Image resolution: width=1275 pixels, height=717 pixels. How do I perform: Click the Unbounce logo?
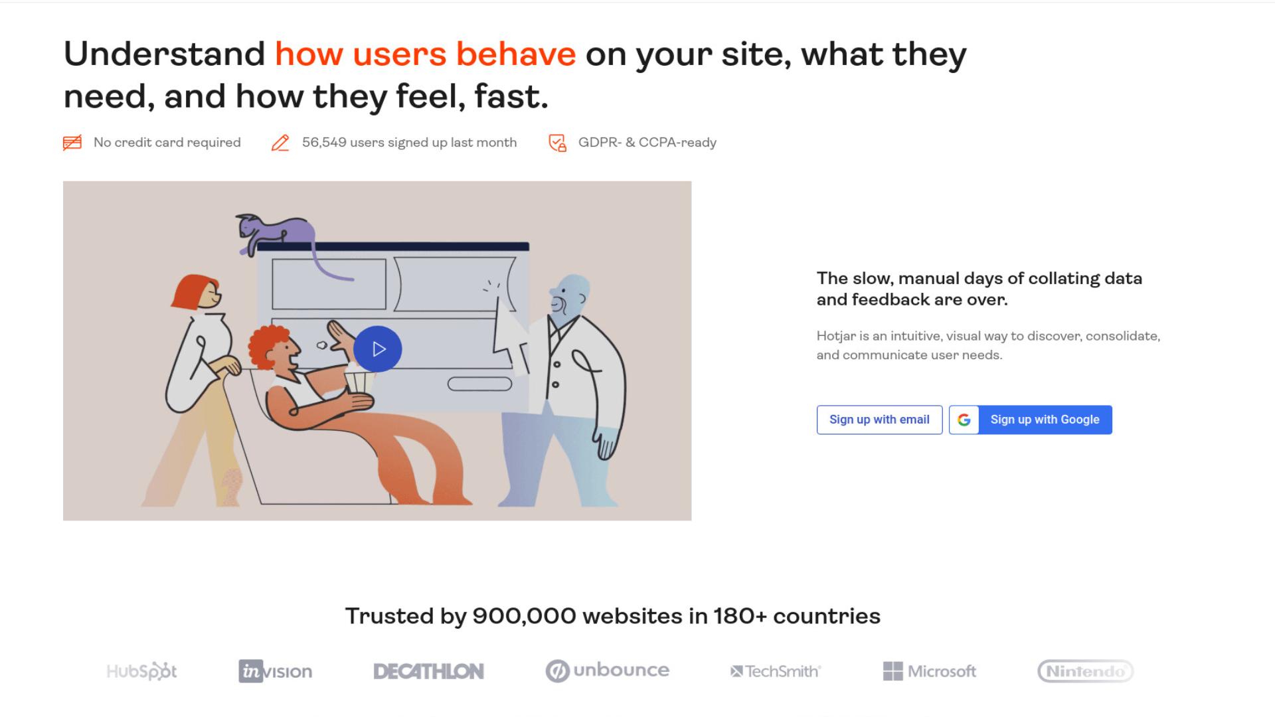(607, 671)
